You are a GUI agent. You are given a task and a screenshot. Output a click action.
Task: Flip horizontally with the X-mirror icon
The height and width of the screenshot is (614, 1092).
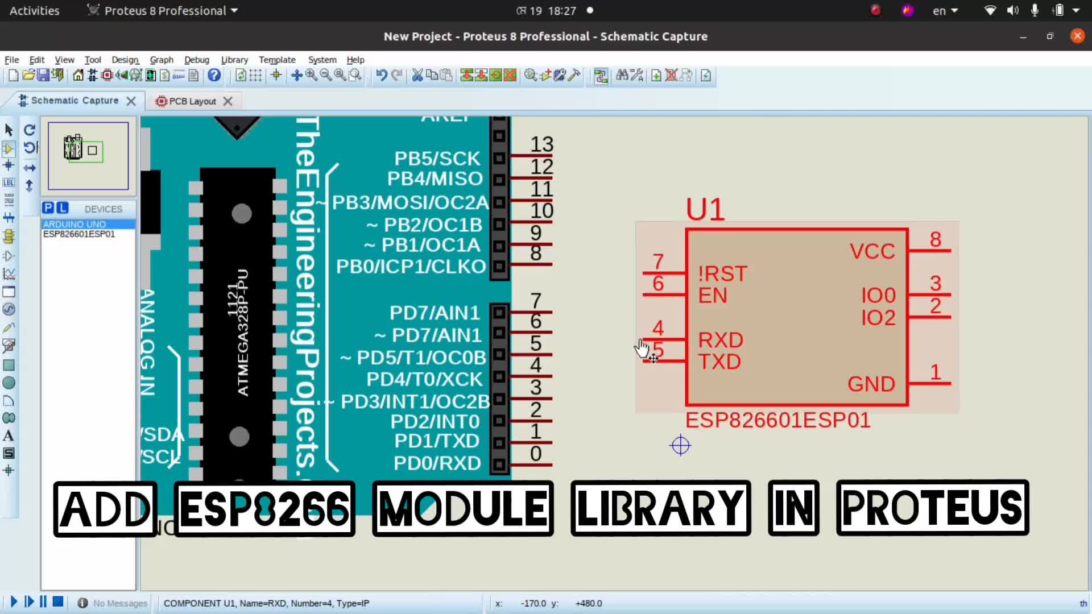30,168
